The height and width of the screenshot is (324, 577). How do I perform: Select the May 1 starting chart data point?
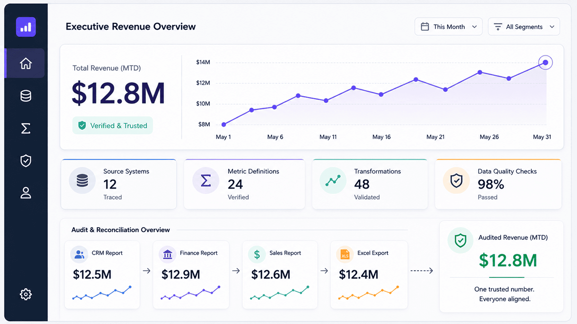point(224,125)
